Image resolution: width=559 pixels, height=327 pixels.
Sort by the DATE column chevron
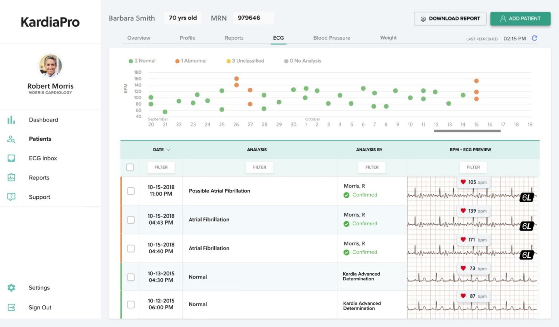pyautogui.click(x=168, y=150)
